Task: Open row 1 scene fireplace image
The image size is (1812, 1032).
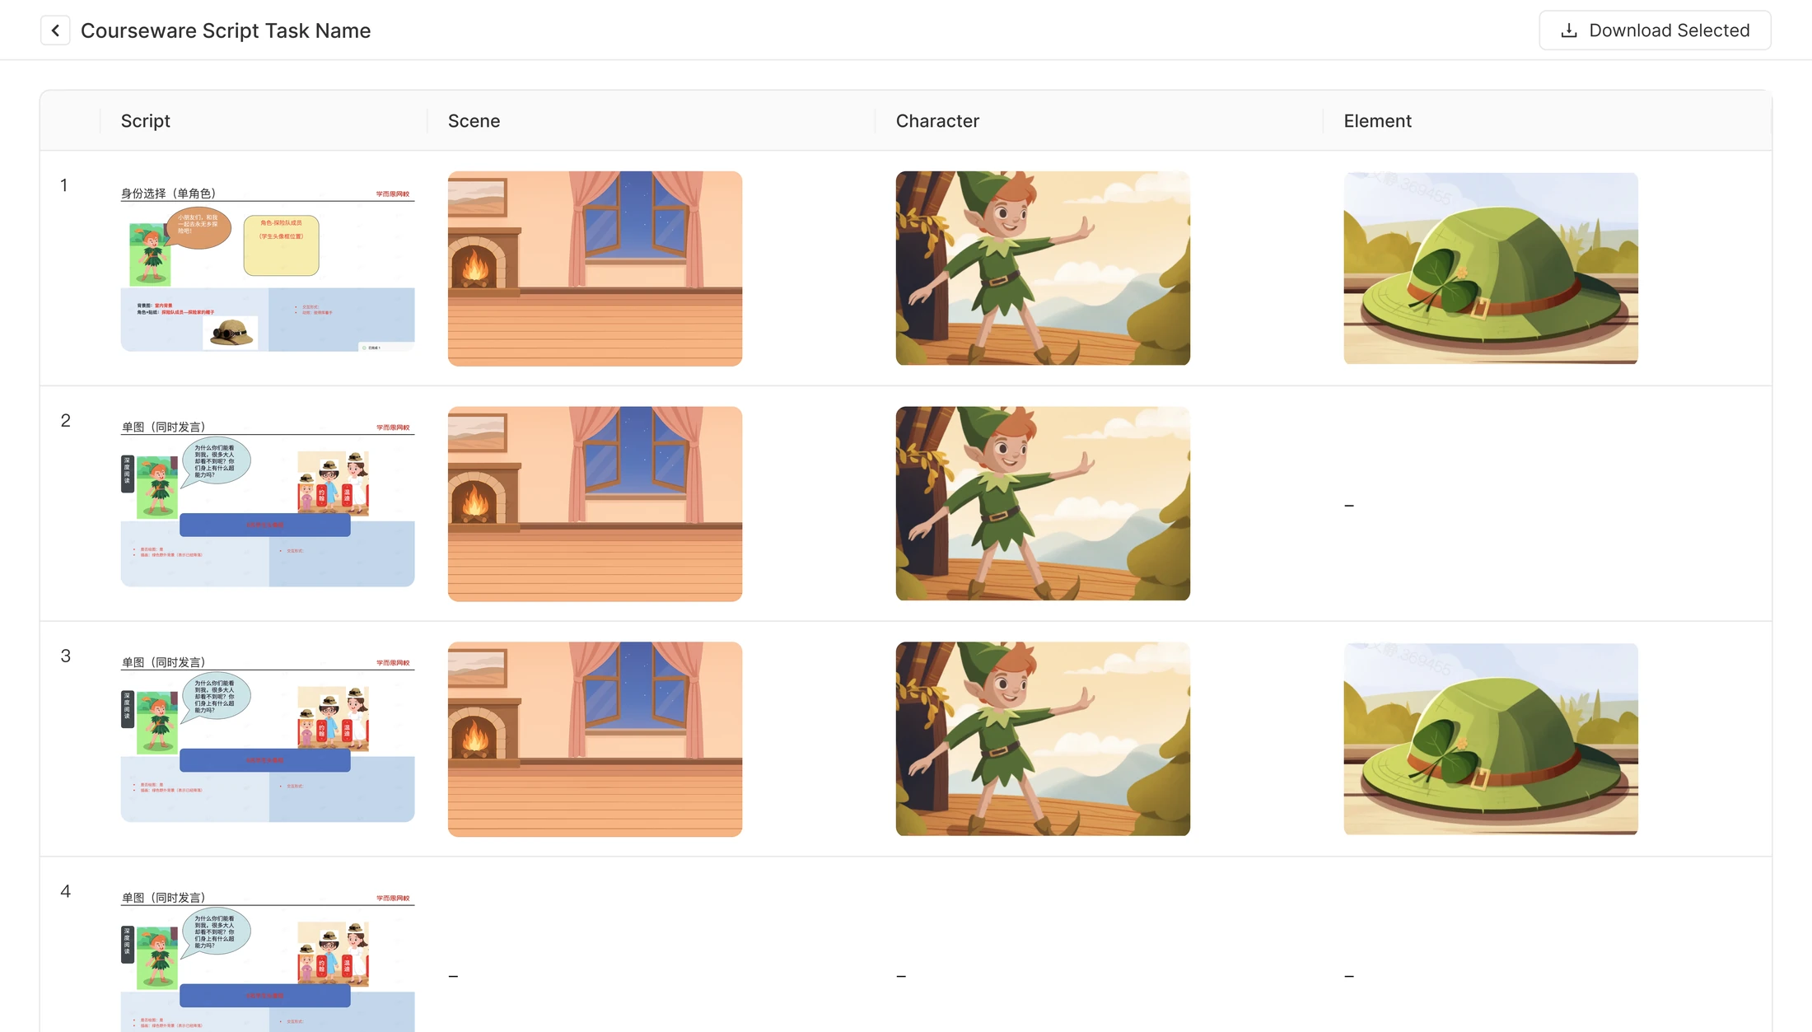Action: [x=595, y=269]
